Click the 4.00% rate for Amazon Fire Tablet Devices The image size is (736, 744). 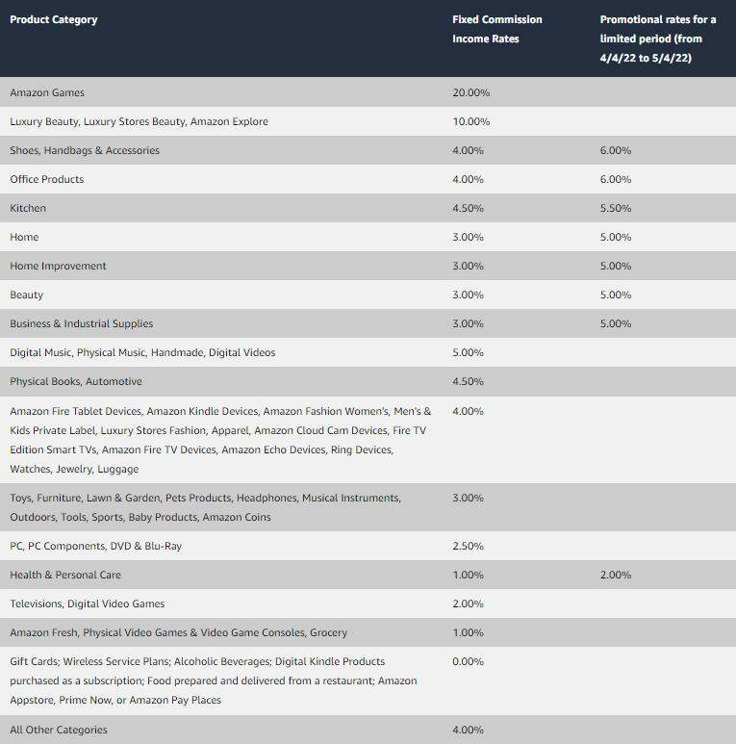pos(468,411)
